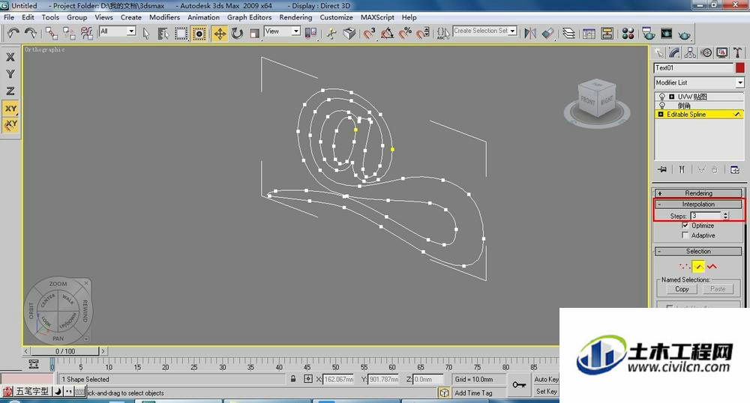
Task: Activate the Select and Scale tool
Action: point(254,33)
